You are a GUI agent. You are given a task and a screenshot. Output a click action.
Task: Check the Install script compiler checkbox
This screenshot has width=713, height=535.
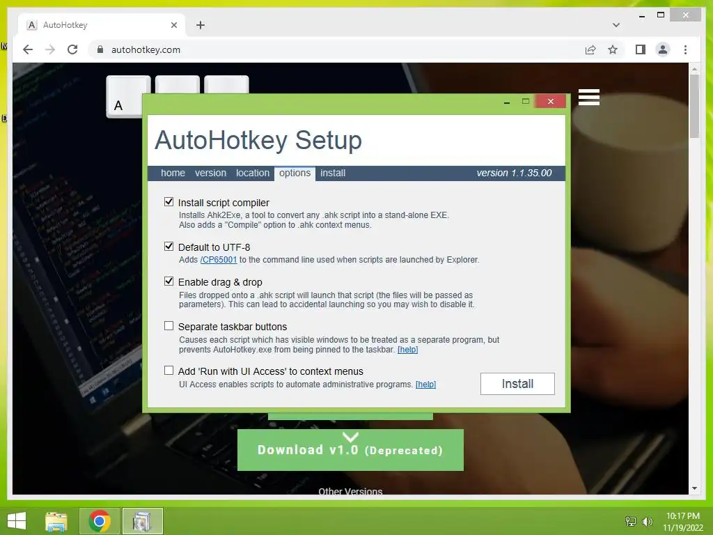point(169,202)
